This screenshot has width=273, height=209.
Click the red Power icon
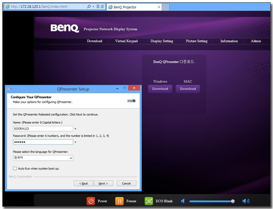point(91,201)
